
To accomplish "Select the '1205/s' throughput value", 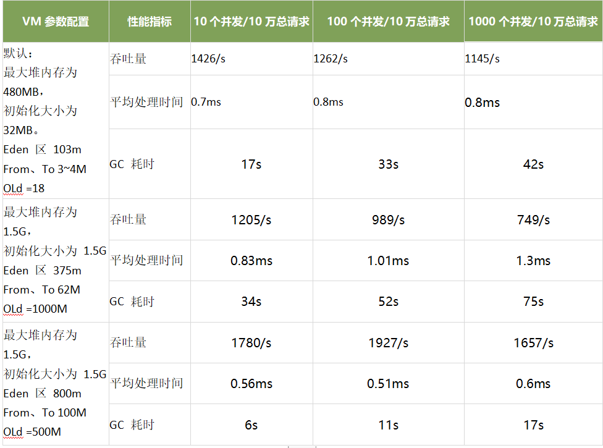I will click(251, 219).
